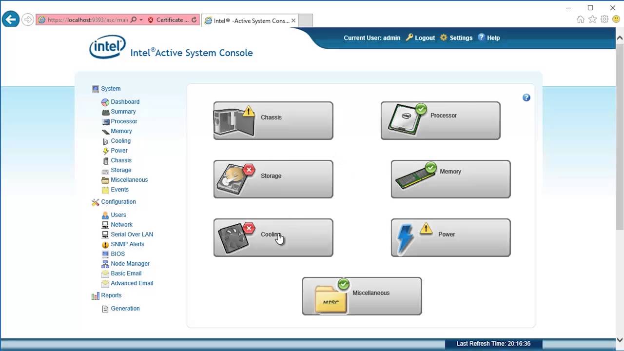
Task: Select the Reports section heading
Action: point(111,295)
